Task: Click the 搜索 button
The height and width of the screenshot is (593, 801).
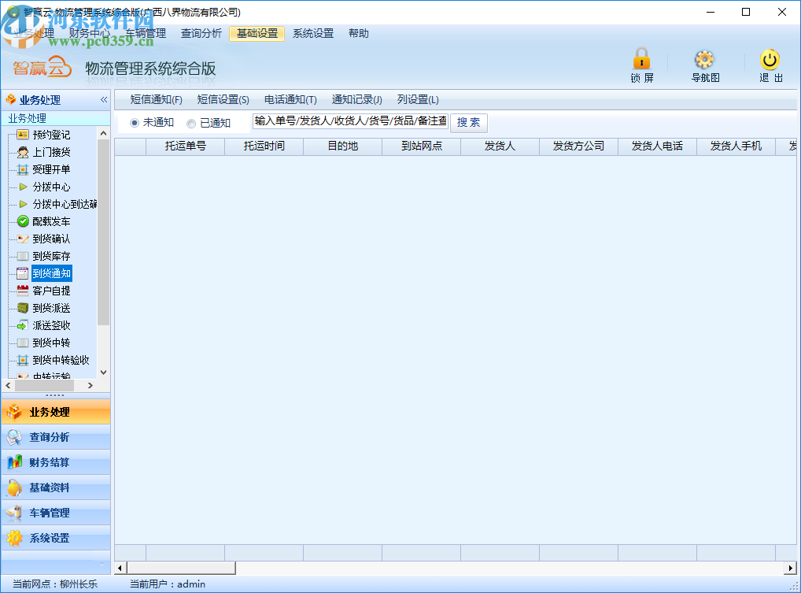Action: click(468, 123)
